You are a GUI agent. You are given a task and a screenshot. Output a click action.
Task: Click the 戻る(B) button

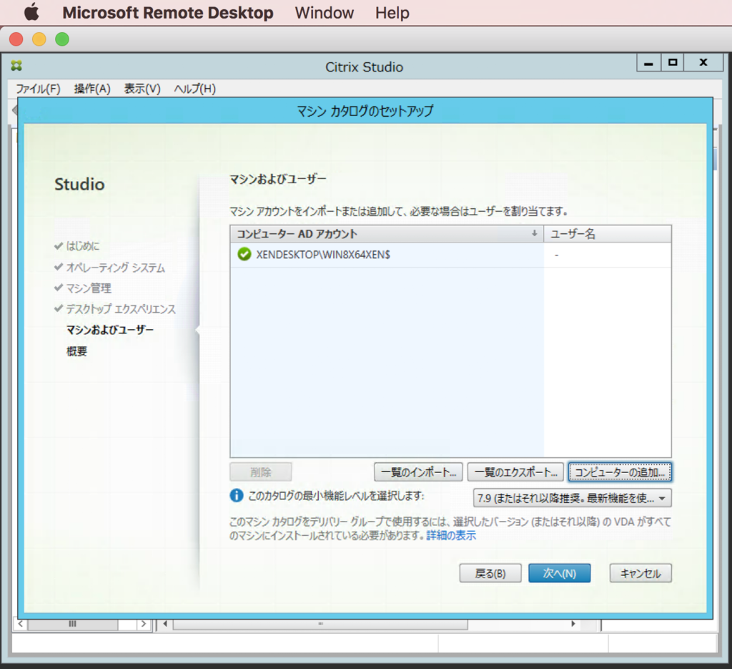pyautogui.click(x=490, y=573)
